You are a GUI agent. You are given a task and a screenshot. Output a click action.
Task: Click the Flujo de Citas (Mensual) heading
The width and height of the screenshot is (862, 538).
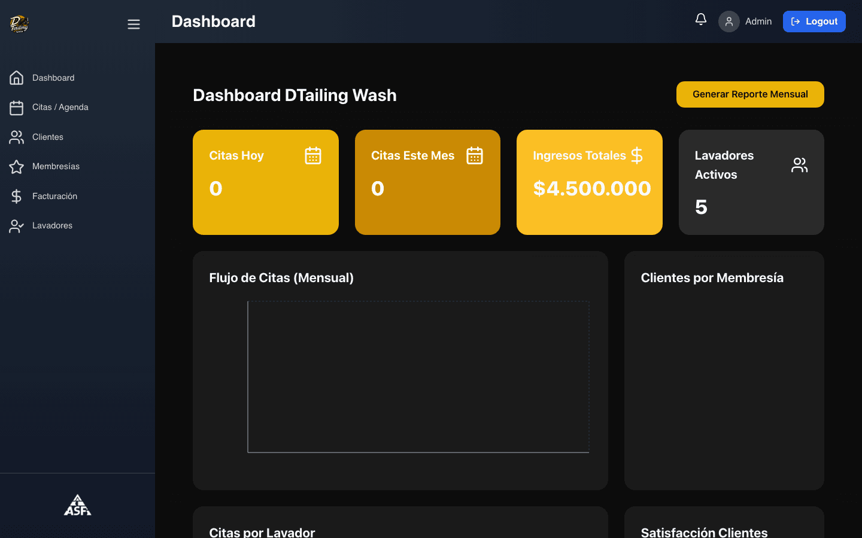point(281,278)
